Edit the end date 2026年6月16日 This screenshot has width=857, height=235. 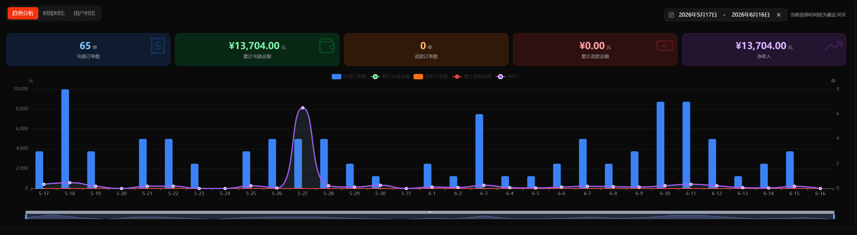[x=751, y=15]
